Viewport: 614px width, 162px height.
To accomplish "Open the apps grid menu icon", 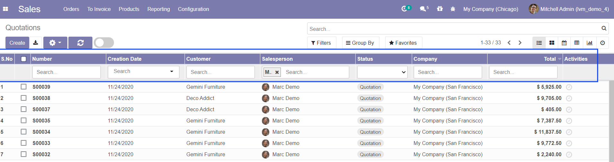I will 5,9.
